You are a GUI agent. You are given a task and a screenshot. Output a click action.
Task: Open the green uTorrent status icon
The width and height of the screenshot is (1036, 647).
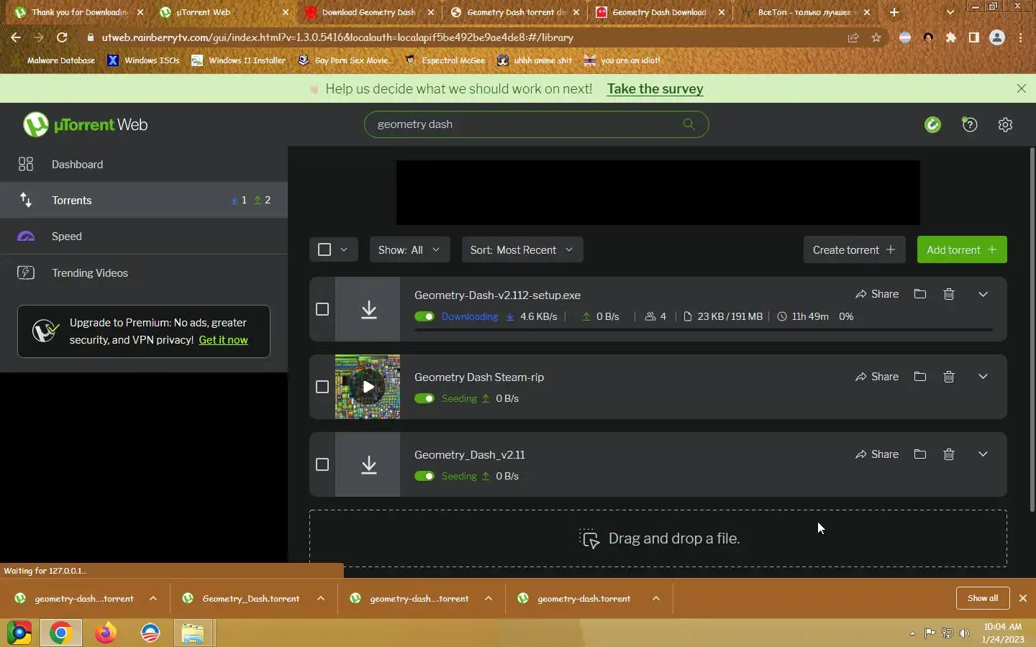point(932,124)
